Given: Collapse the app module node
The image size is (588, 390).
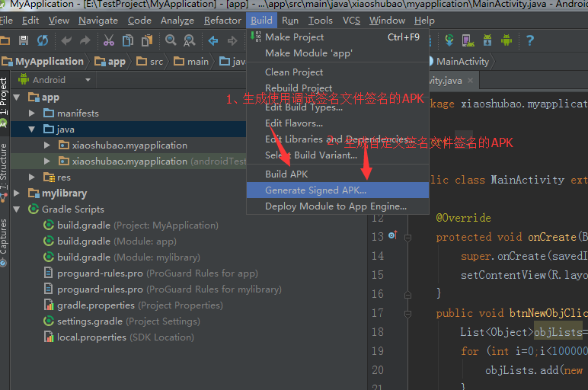Looking at the screenshot, I should (x=17, y=97).
